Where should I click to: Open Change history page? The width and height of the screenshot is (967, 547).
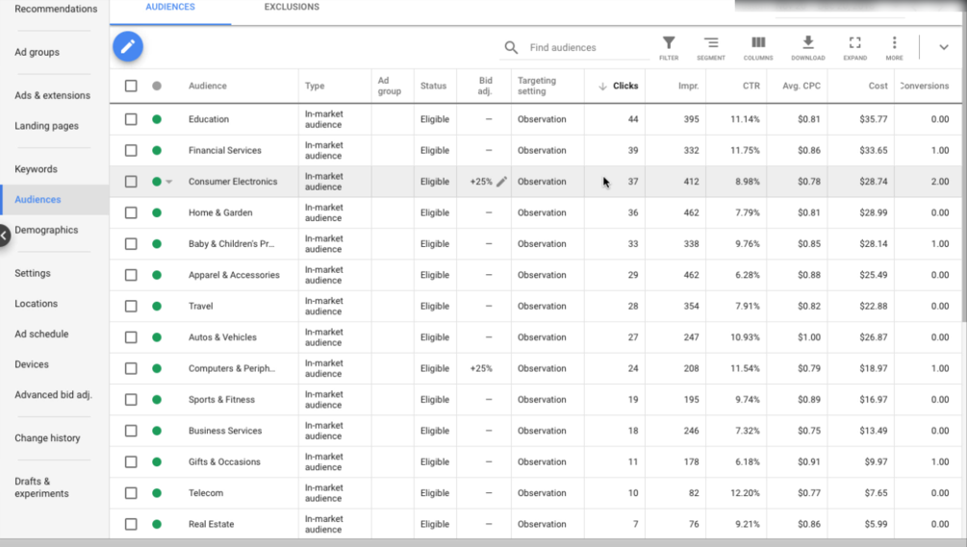pyautogui.click(x=47, y=438)
